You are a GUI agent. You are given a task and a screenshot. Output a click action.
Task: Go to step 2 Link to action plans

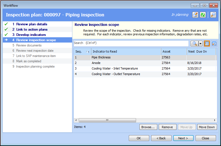(32, 29)
